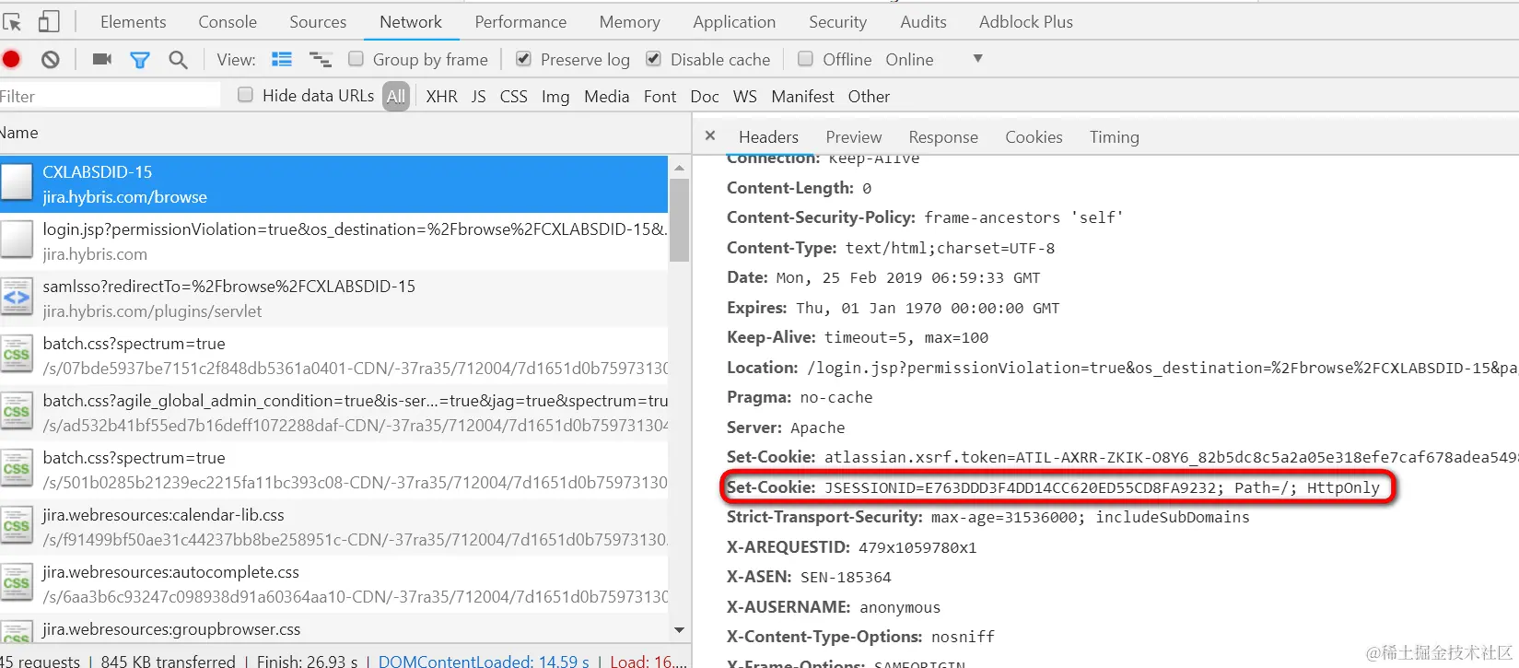
Task: Click the CXLABSDID-15 request file icon
Action: (x=17, y=183)
